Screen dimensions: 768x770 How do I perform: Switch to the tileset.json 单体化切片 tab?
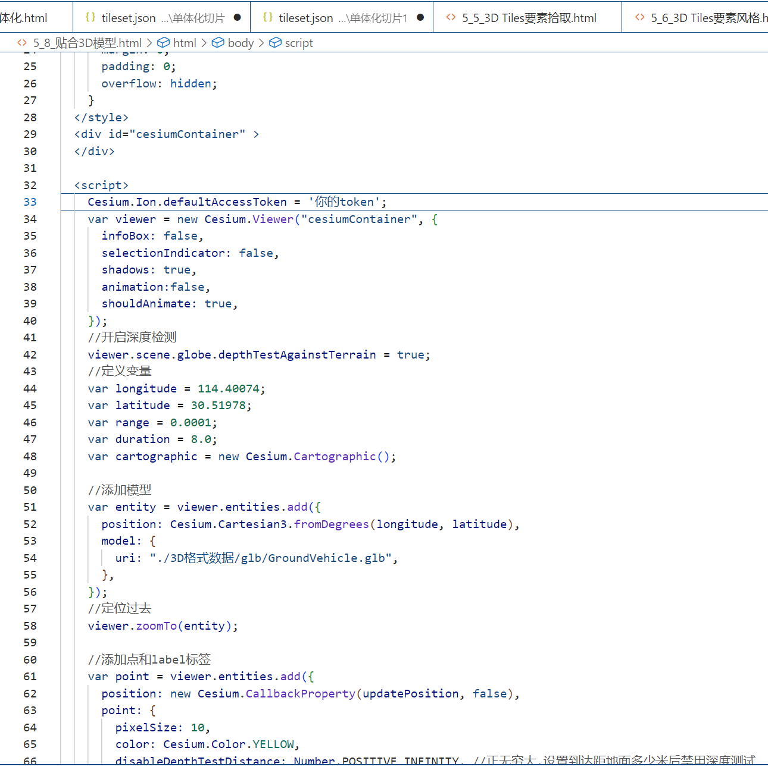click(x=162, y=18)
